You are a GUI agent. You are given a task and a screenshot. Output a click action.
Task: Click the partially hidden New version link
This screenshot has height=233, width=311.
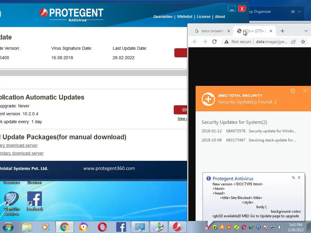182,119
